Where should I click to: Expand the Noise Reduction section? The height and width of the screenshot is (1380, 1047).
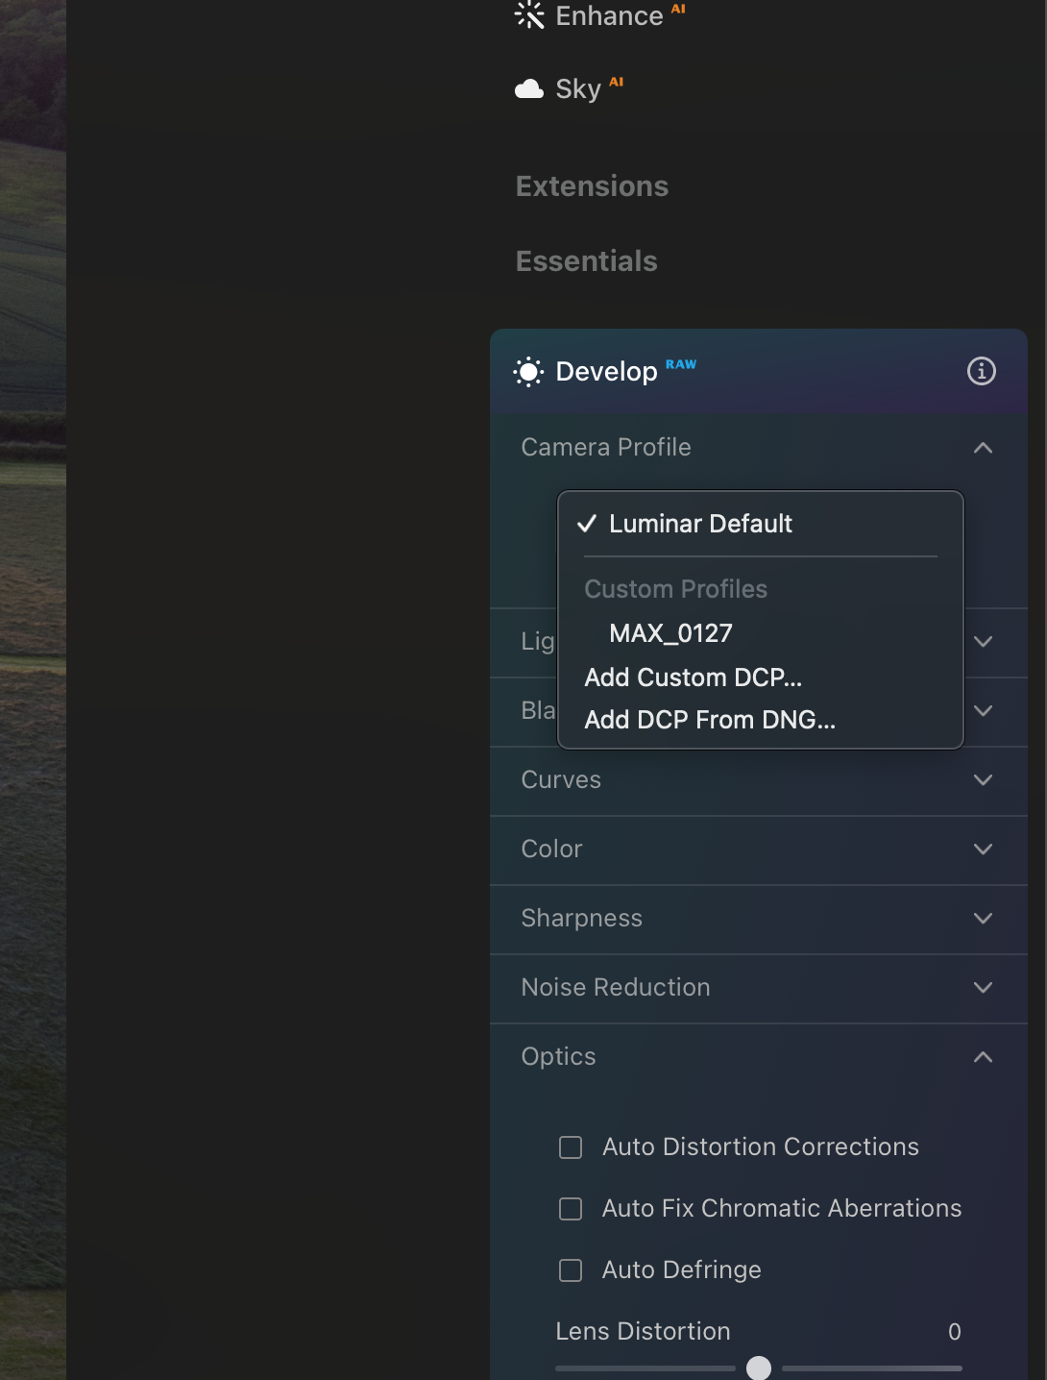coord(759,988)
